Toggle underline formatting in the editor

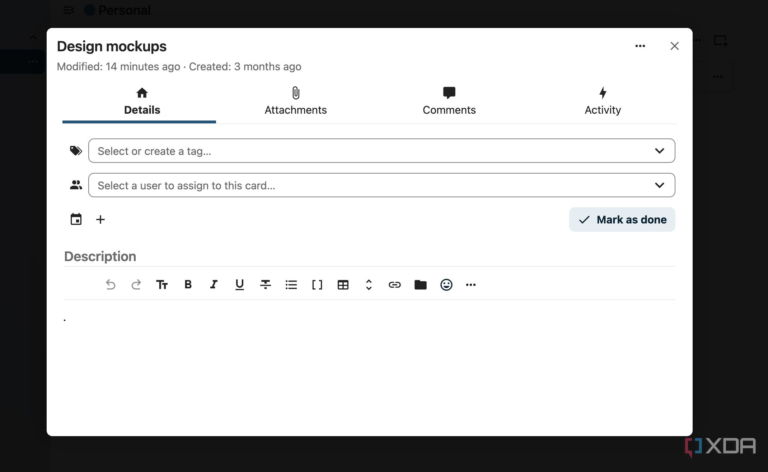240,285
